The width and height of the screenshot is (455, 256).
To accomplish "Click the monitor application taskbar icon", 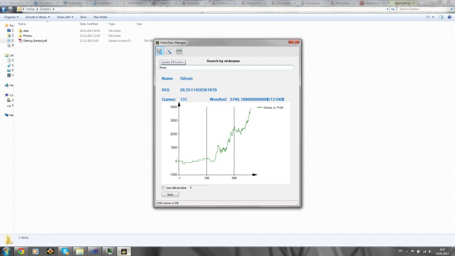I will 109,251.
